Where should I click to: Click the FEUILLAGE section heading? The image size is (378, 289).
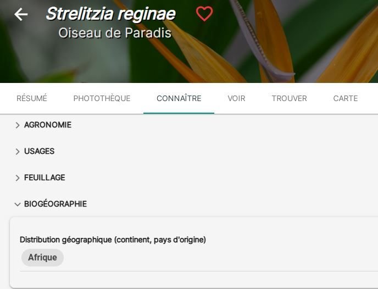[45, 177]
